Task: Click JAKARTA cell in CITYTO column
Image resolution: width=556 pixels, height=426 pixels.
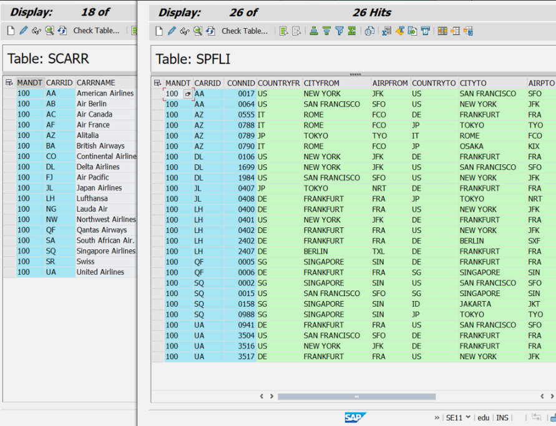Action: click(492, 304)
